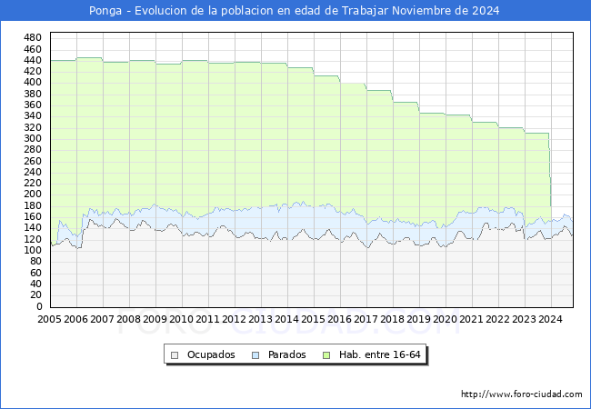The image size is (591, 409).
Task: Click the y-axis value 180
Action: [x=33, y=205]
